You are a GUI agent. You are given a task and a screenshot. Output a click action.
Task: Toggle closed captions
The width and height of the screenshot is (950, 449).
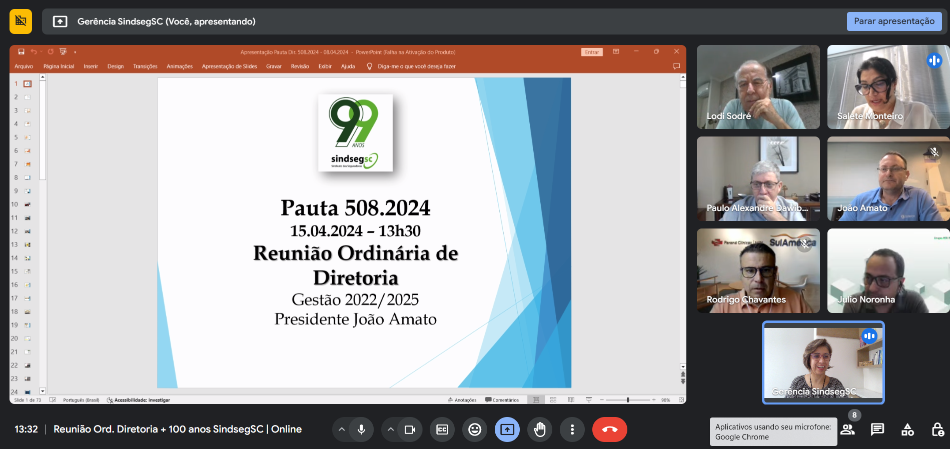(x=442, y=429)
